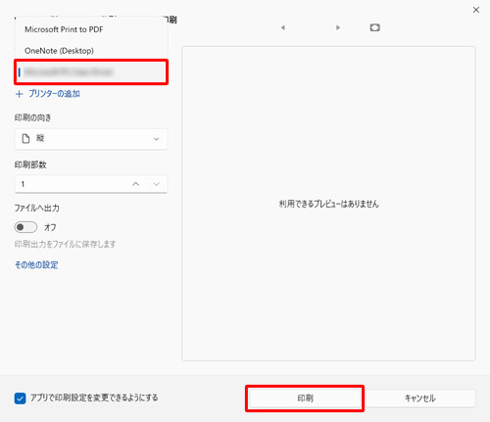Choose OneNote (Desktop) printer

pos(91,51)
